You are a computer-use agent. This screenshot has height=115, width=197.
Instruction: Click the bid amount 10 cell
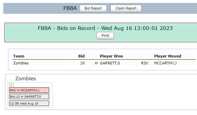pyautogui.click(x=82, y=63)
